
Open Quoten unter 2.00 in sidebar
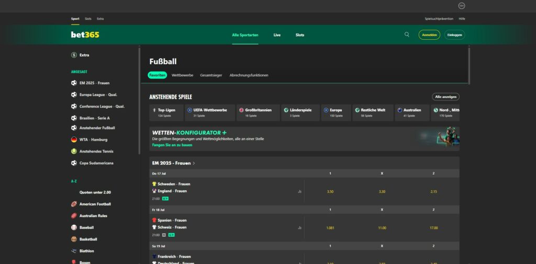(95, 192)
